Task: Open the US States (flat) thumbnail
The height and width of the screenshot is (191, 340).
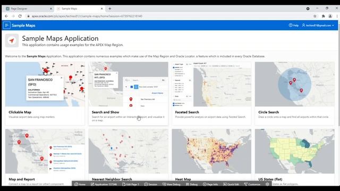Action: coord(295,151)
